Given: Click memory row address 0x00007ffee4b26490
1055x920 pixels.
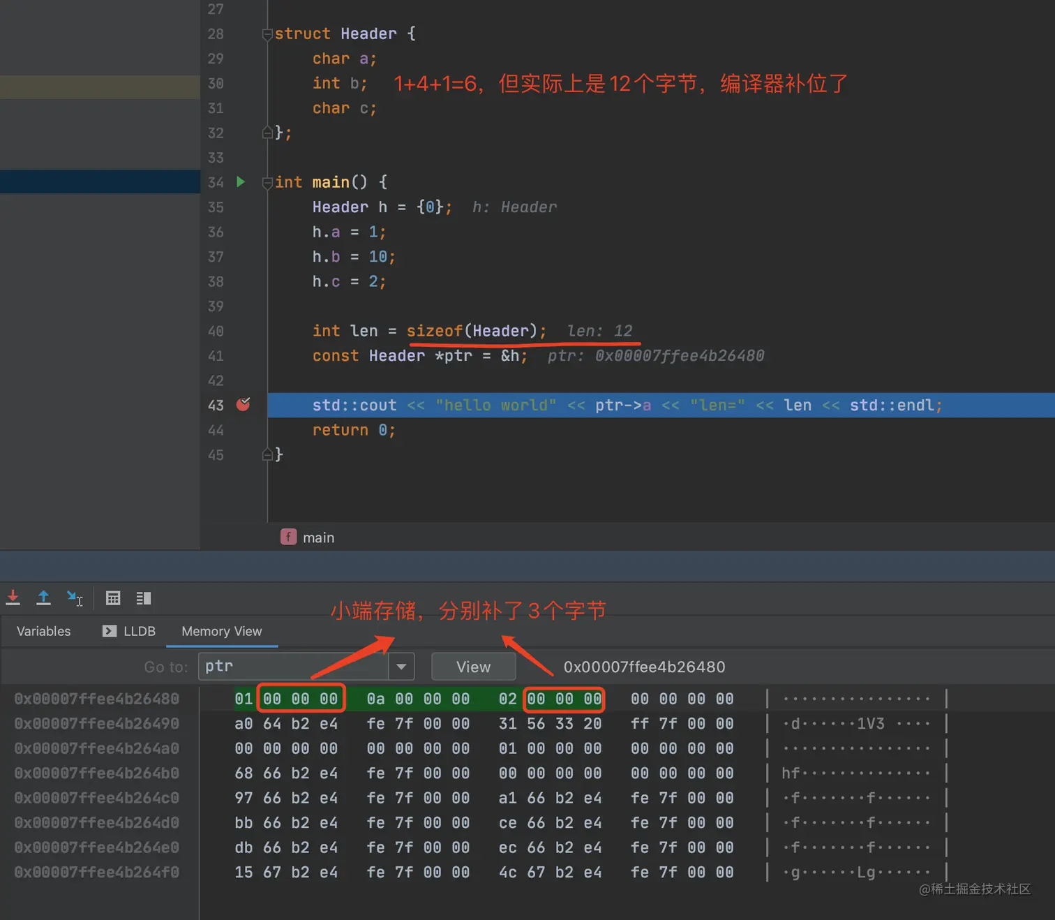Looking at the screenshot, I should tap(97, 724).
